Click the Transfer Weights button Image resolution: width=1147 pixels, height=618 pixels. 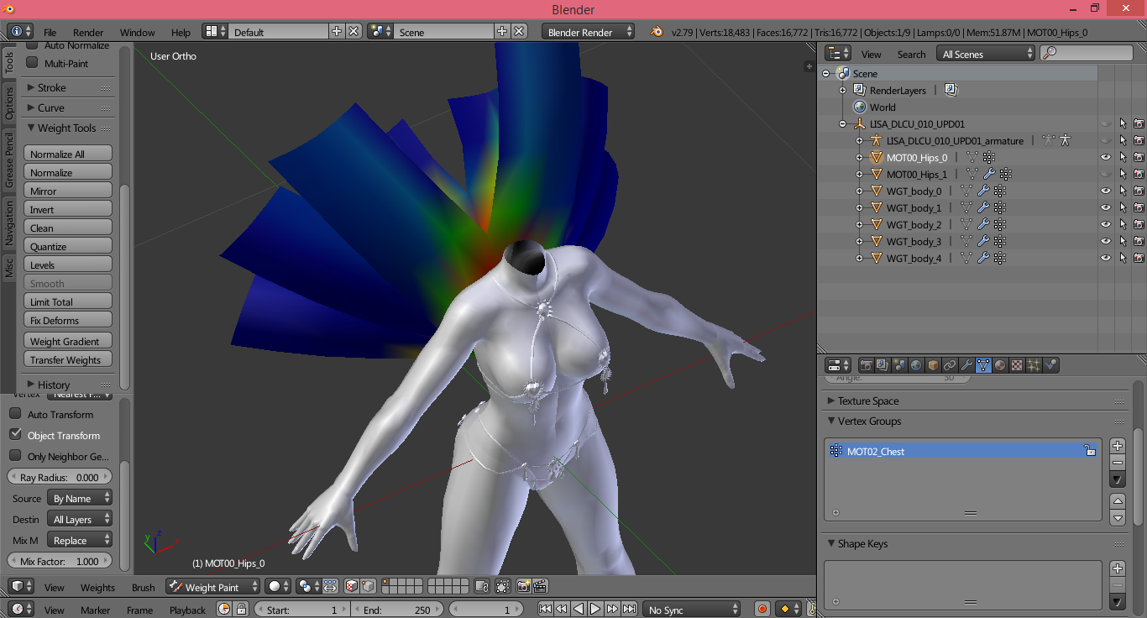point(68,359)
